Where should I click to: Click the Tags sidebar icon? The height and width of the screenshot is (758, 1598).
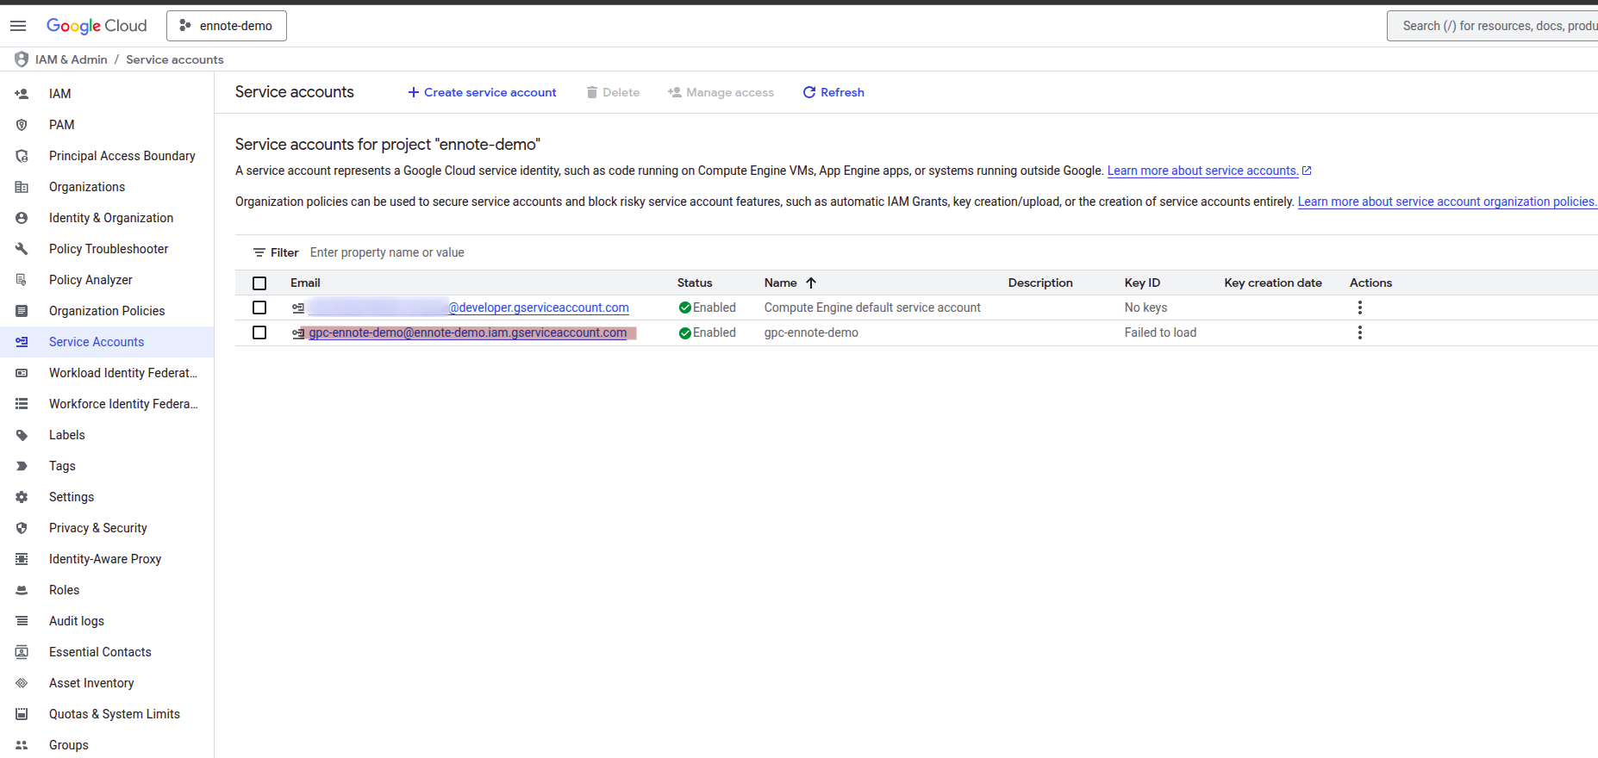coord(22,466)
